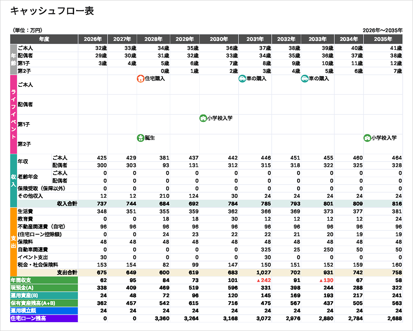The height and width of the screenshot is (331, 413).
Task: Click the 716 asset balance for 2030
Action: tap(233, 303)
